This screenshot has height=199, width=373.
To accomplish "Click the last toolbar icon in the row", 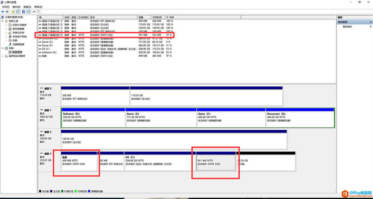I will (38, 12).
